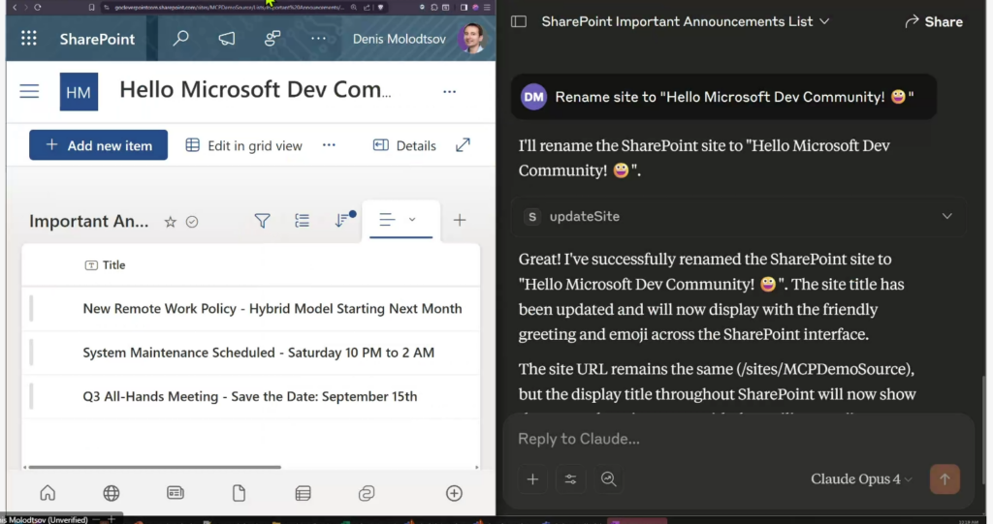993x524 pixels.
Task: Click browser reload button
Action: pyautogui.click(x=38, y=7)
